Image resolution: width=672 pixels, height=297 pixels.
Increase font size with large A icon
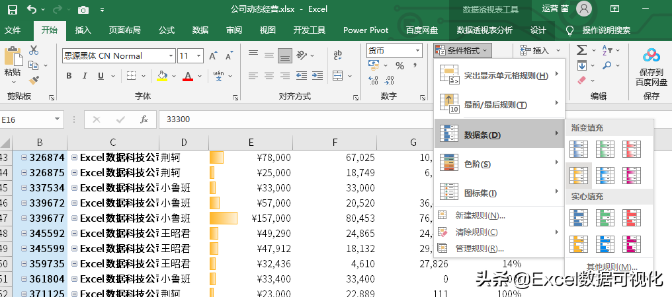pos(213,55)
